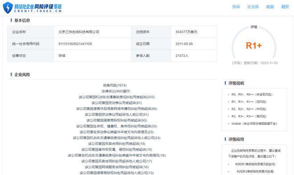Select 生命权、健康权、身体权纠纷而被起诉(55) entry
This screenshot has width=294, height=175.
(117, 126)
